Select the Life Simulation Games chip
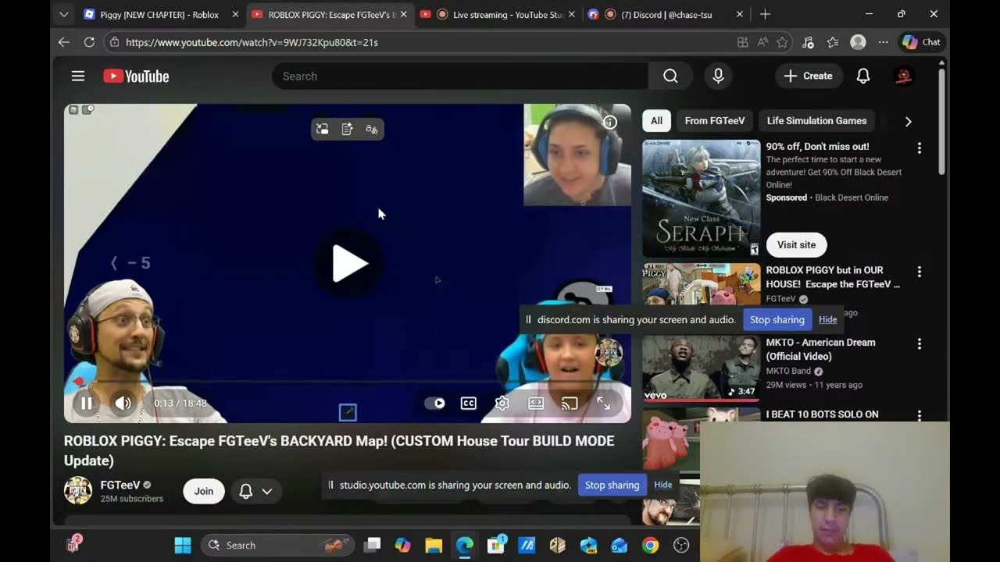 tap(816, 121)
